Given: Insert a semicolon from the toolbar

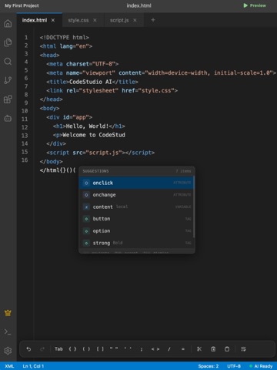Looking at the screenshot, I should pos(142,349).
